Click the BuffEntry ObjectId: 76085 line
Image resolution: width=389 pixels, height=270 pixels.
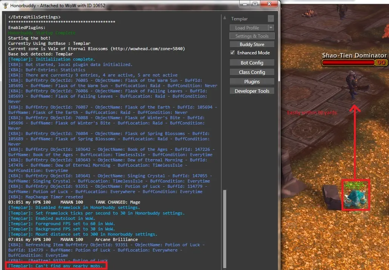113,83
